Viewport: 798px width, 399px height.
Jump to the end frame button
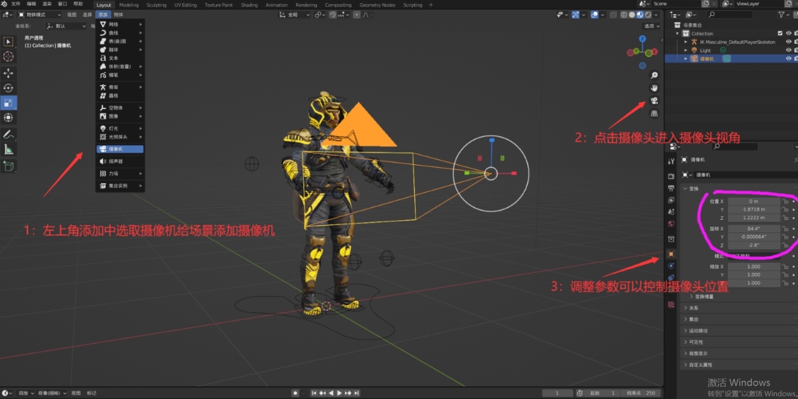click(357, 393)
